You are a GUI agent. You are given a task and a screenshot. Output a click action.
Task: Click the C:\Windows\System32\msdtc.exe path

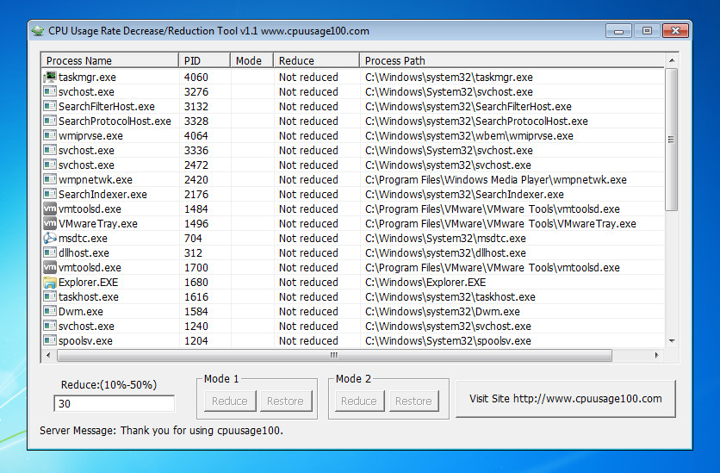[445, 239]
